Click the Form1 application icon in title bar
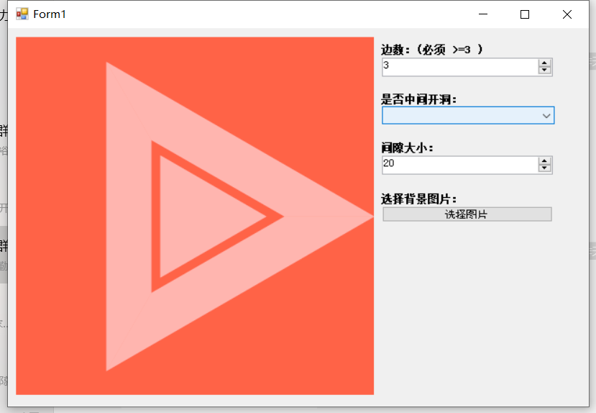The height and width of the screenshot is (413, 596). [22, 14]
